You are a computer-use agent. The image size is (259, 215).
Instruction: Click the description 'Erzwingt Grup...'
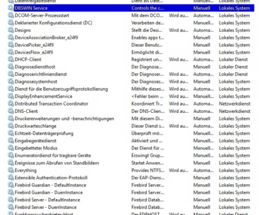click(147, 156)
